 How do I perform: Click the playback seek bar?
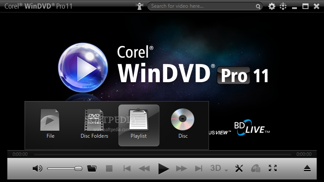pyautogui.click(x=162, y=154)
